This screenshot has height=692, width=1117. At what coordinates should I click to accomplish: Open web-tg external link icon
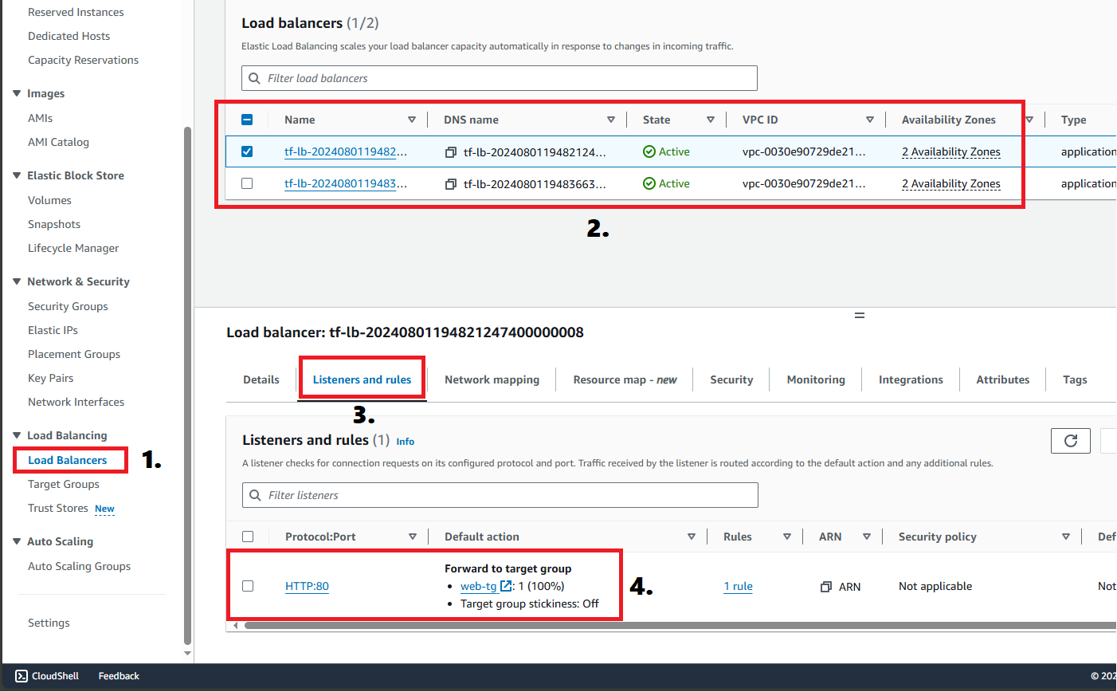click(506, 586)
